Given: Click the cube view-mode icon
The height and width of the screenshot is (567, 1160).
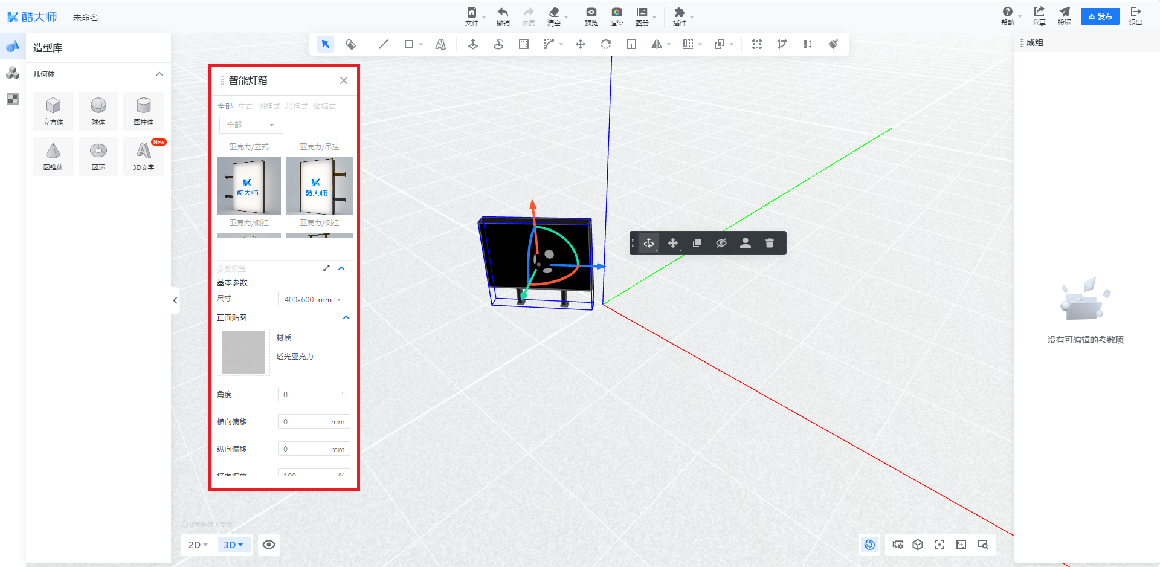Looking at the screenshot, I should pos(918,545).
